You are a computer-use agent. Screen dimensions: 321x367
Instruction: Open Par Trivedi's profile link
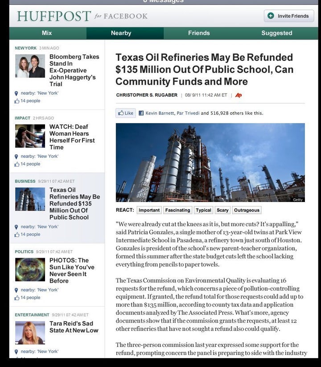188,113
